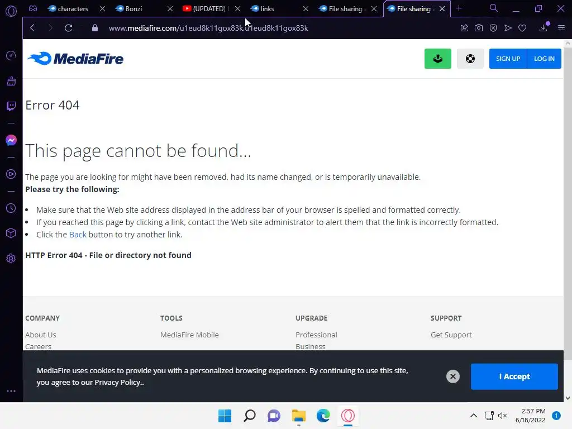Click the I Accept cookies button
The height and width of the screenshot is (429, 572).
tap(514, 376)
